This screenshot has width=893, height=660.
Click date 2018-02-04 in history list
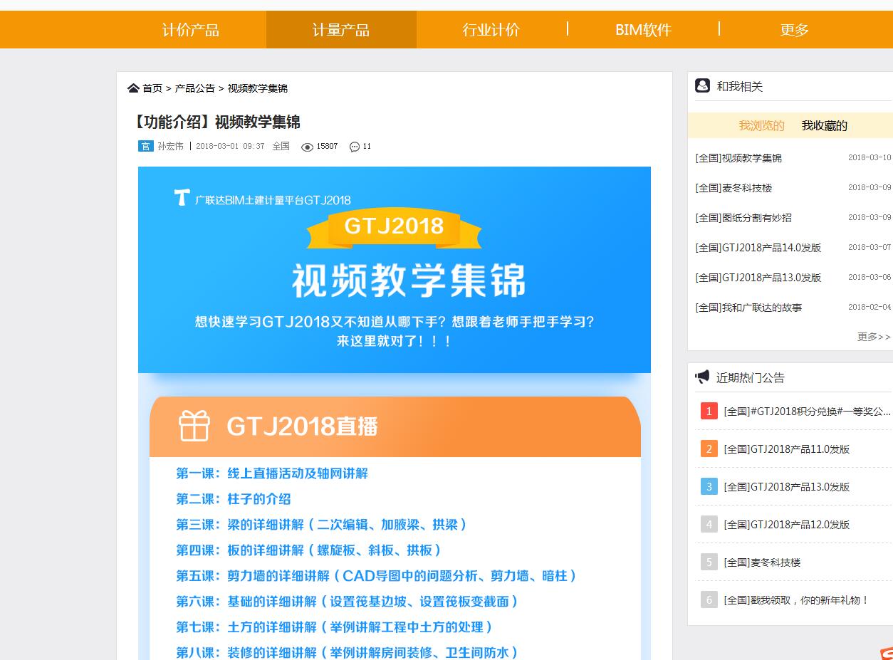[869, 308]
